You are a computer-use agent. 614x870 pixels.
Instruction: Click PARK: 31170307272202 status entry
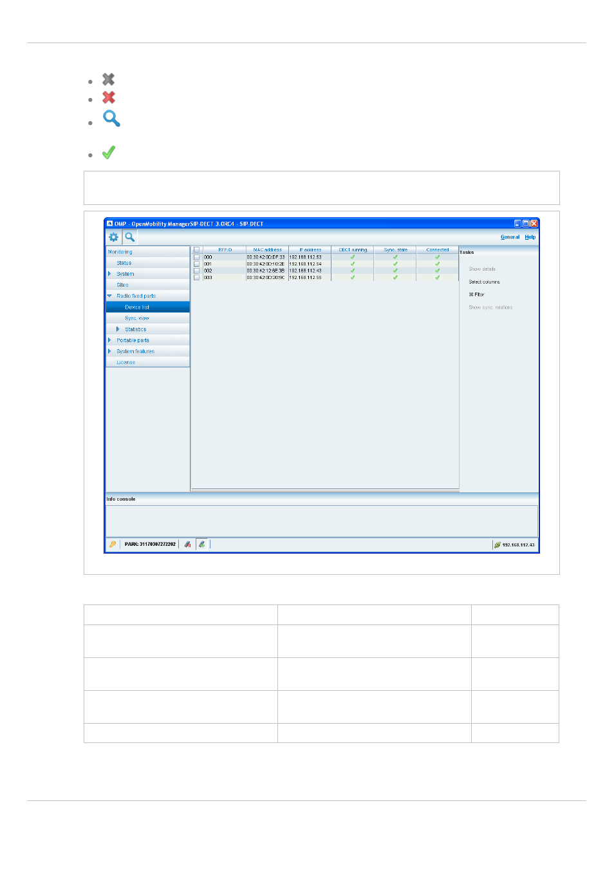[x=150, y=545]
